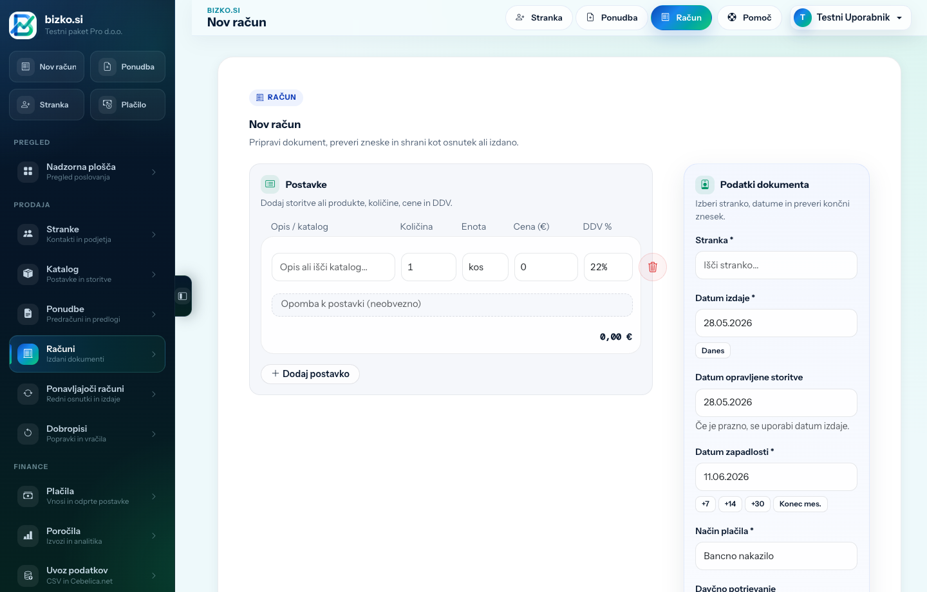The height and width of the screenshot is (592, 927).
Task: Click the Postavke section list icon
Action: pos(270,184)
